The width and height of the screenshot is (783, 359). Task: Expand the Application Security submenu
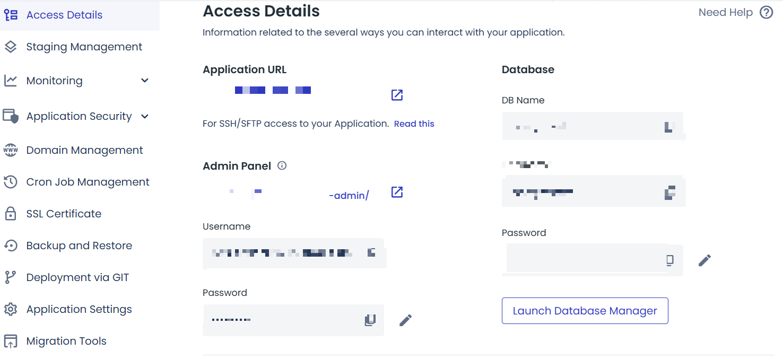144,116
